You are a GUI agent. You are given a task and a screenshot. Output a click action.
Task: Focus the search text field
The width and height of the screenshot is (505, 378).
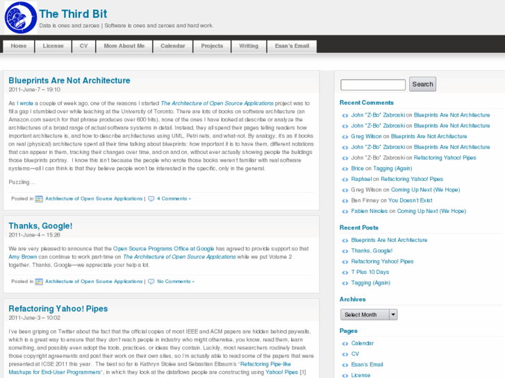pyautogui.click(x=373, y=85)
